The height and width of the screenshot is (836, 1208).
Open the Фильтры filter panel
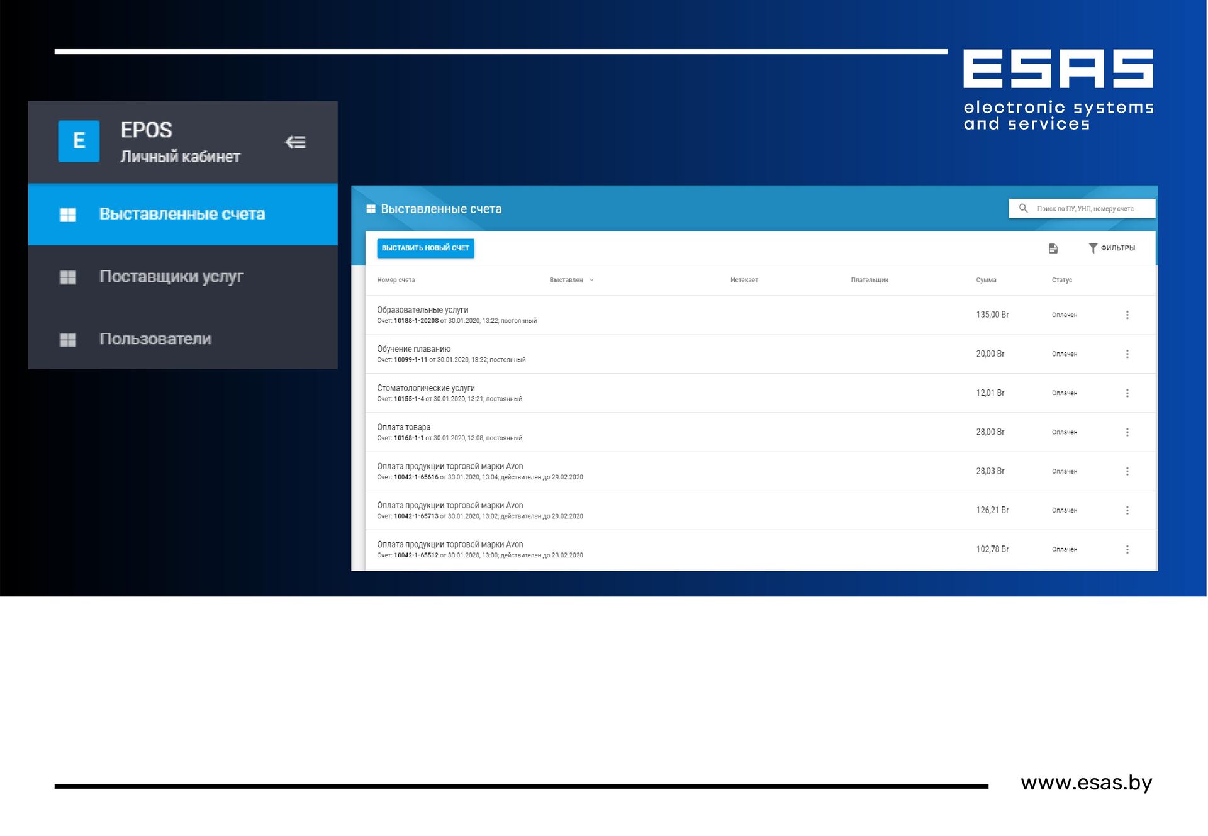(1112, 248)
